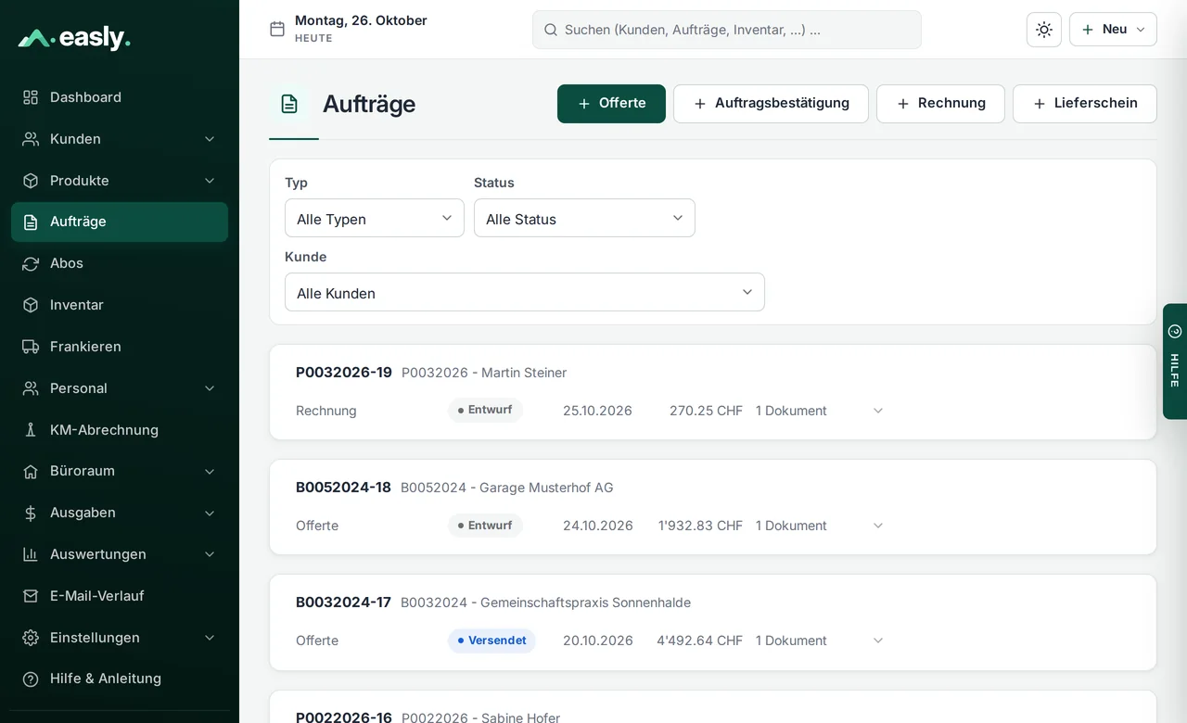Focus the search field for Kunden, Aufträge
Viewport: 1187px width, 723px height.
tap(727, 30)
